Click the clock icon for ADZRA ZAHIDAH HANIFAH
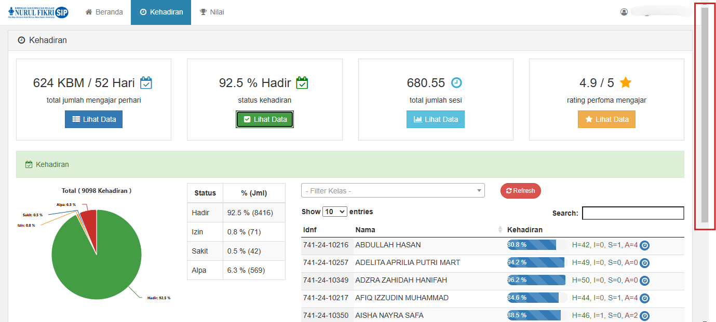 click(x=644, y=281)
